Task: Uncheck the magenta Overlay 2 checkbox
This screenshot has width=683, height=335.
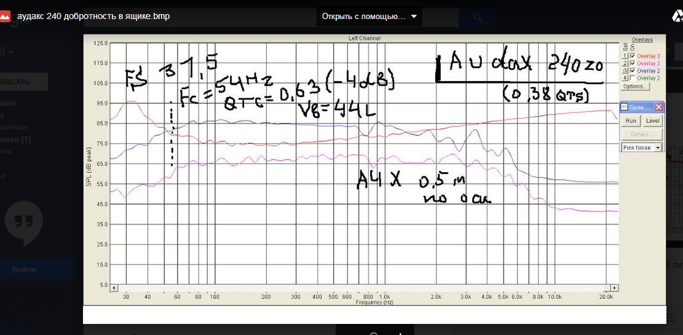Action: point(633,63)
